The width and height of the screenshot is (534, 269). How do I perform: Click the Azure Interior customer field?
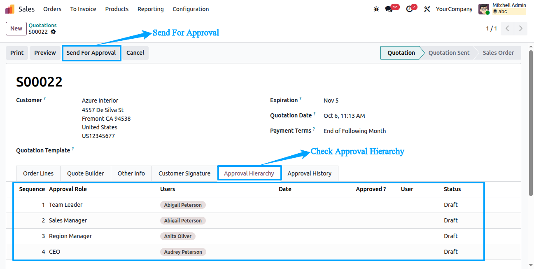tap(99, 101)
